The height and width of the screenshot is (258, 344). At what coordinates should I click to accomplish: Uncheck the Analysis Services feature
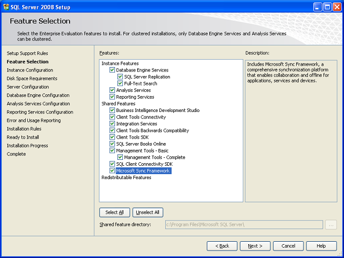click(112, 90)
